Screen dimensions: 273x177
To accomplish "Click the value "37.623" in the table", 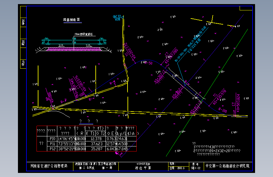I will pos(97,144).
